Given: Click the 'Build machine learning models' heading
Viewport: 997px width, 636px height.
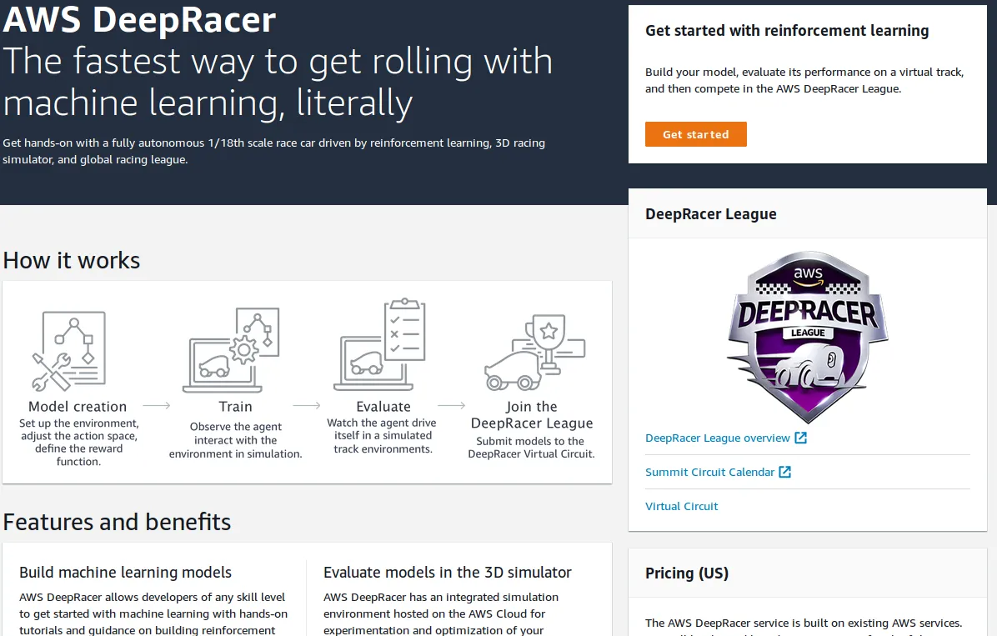Looking at the screenshot, I should click(125, 573).
